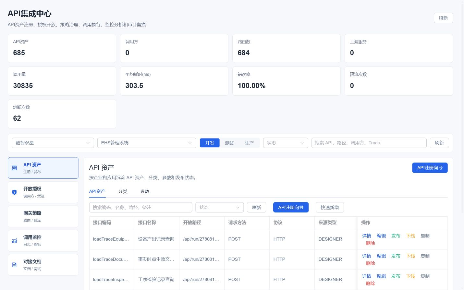The height and width of the screenshot is (290, 464).
Task: Click 下线 for loadTraceDocu row
Action: pos(410,256)
